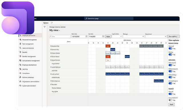Select Thomas Pelletier in the name list
This screenshot has width=183, height=110.
[x=56, y=88]
